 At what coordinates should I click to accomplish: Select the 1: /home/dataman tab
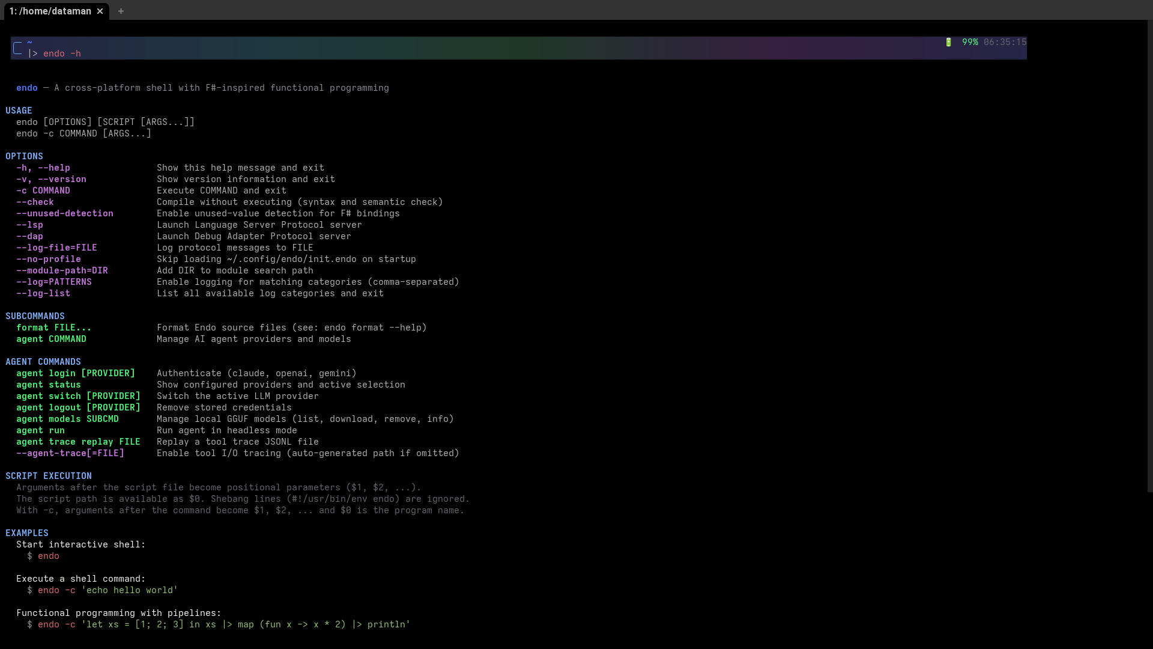(x=50, y=11)
